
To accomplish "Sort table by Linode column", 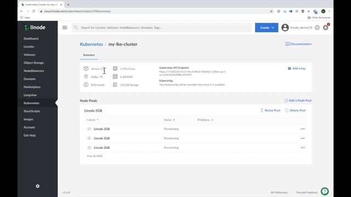I will pyautogui.click(x=93, y=120).
